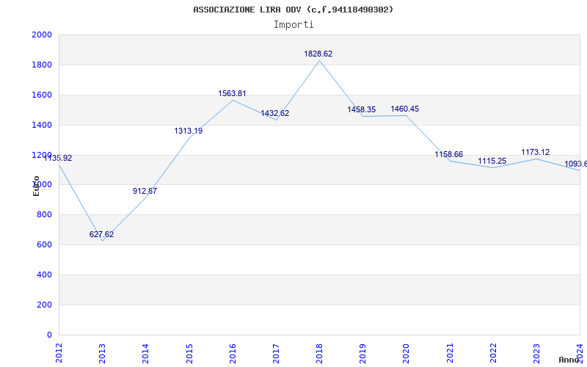Click the 800 value on the Euro axis
587x367 pixels.
[45, 214]
